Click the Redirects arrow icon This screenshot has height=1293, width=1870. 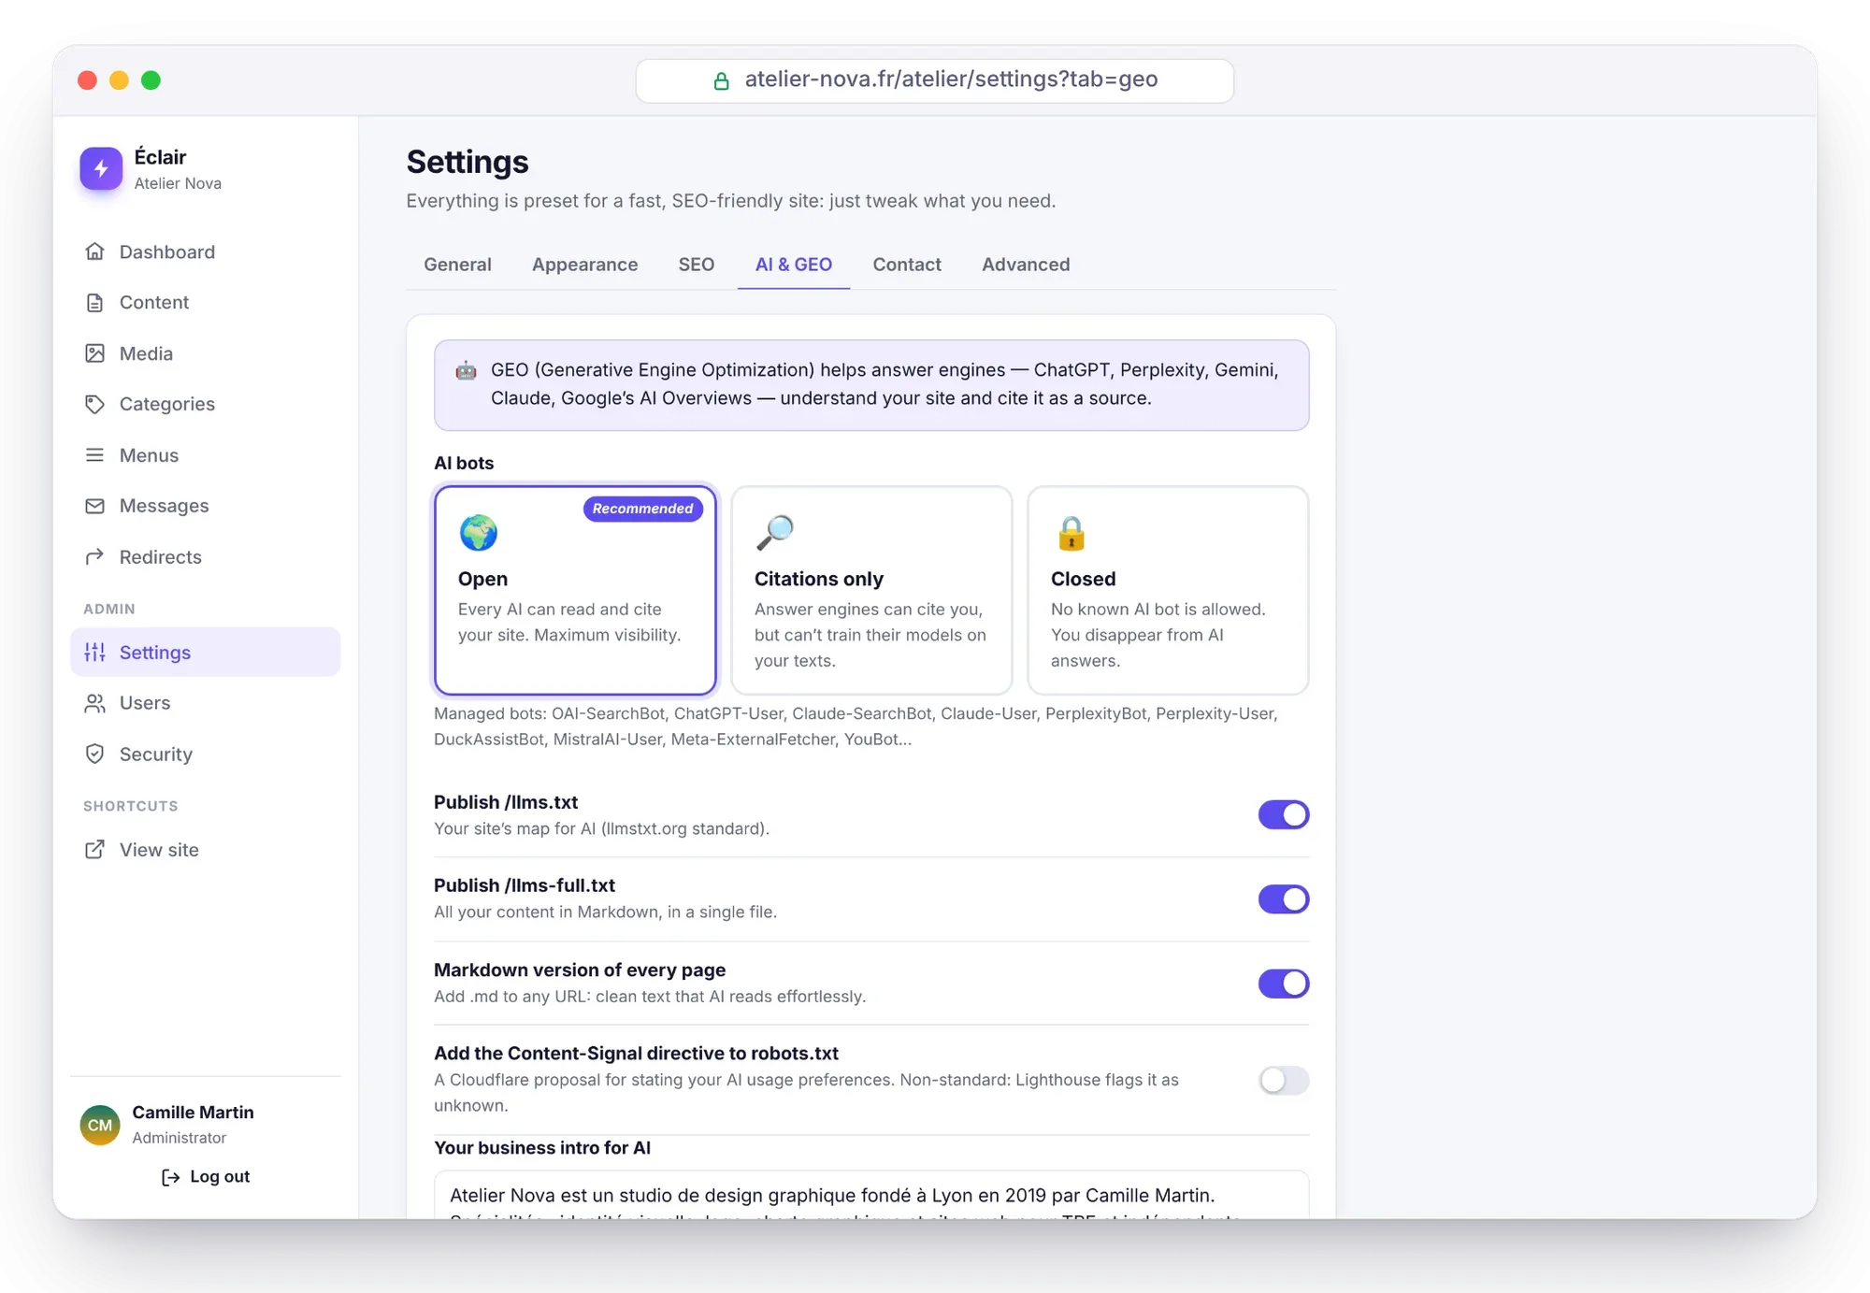click(x=94, y=557)
